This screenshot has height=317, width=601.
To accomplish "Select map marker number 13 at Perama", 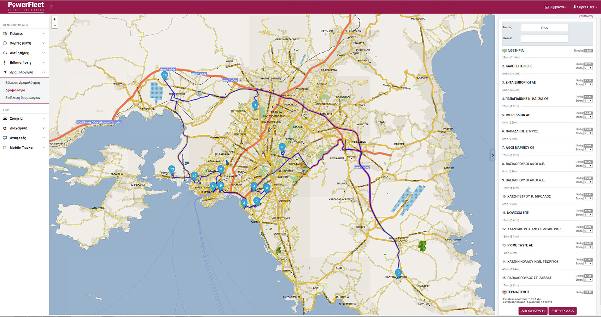I will [171, 169].
